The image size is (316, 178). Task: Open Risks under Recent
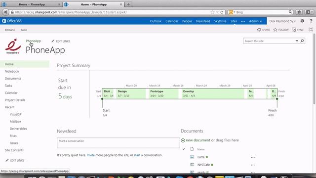pyautogui.click(x=13, y=136)
